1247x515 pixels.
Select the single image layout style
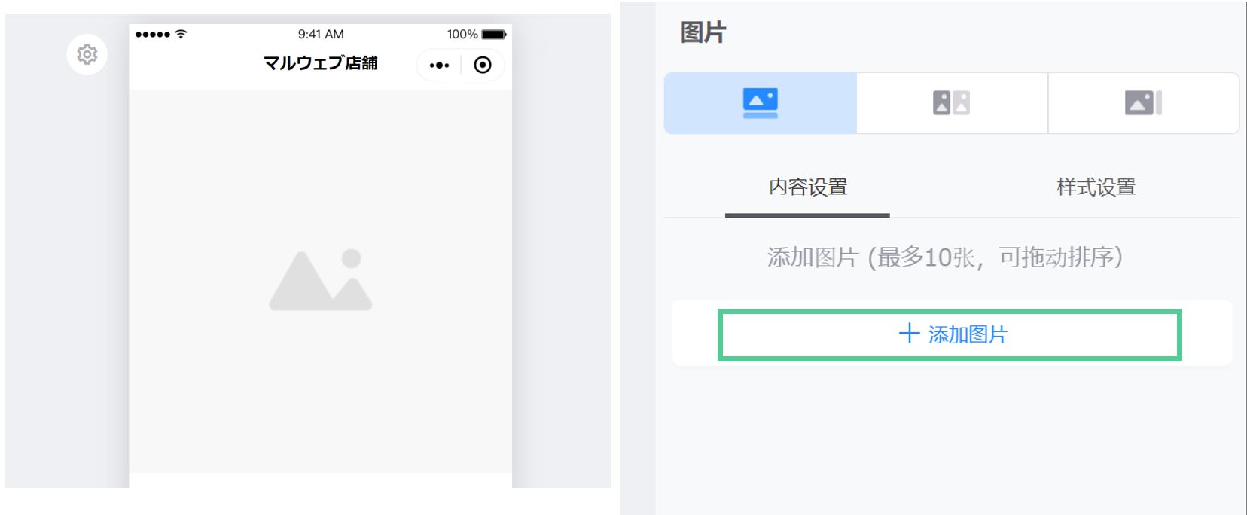point(761,103)
